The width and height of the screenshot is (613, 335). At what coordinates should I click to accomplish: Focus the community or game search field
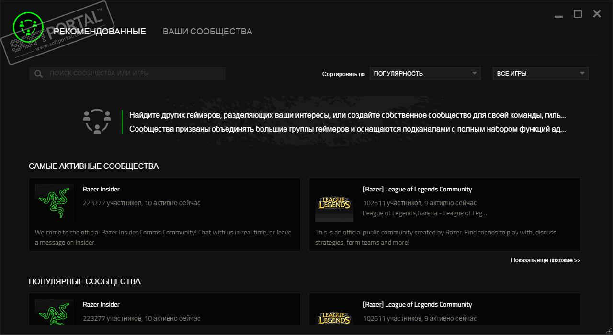click(x=127, y=74)
